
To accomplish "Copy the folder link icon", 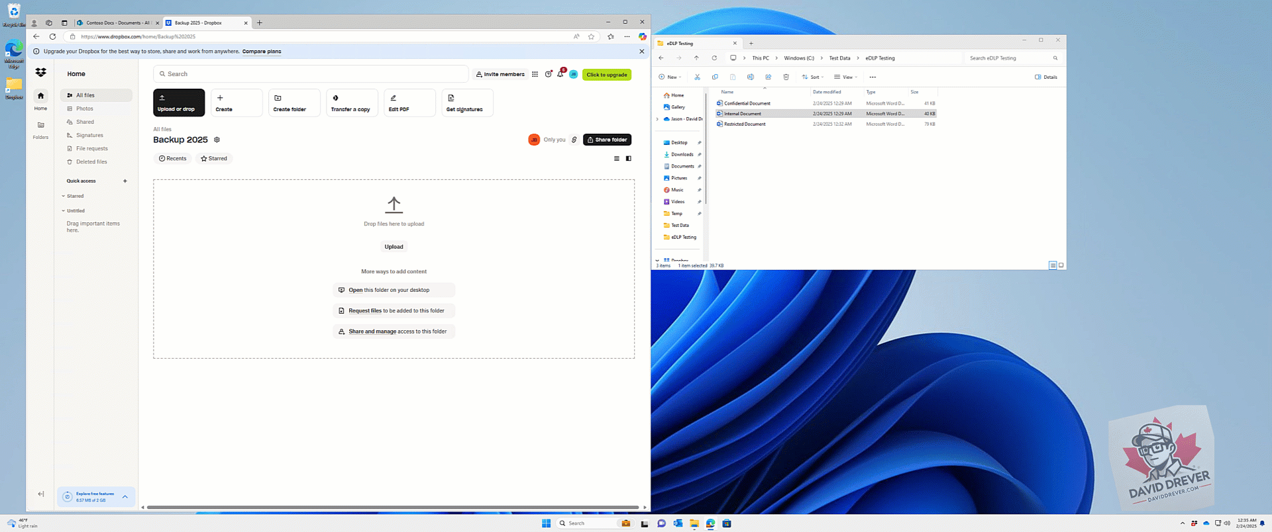I will [574, 140].
